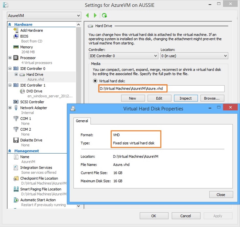240x227 pixels.
Task: Click the virtual hard disk path field
Action: tap(162, 89)
